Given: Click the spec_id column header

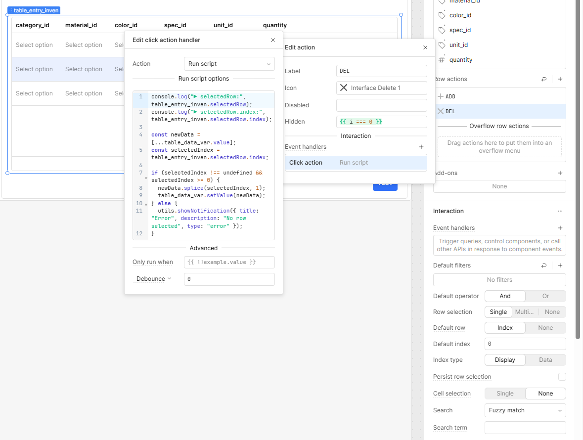Looking at the screenshot, I should 175,25.
